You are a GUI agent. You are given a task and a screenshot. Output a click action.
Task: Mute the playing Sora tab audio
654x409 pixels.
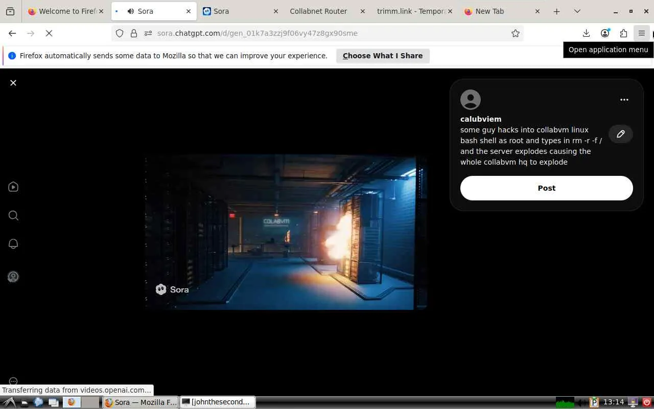click(131, 11)
